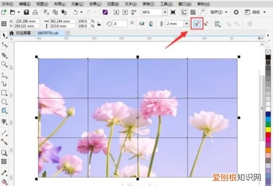Image resolution: width=273 pixels, height=186 pixels.
Task: Toggle the lock ratio padlock
Action: click(99, 24)
